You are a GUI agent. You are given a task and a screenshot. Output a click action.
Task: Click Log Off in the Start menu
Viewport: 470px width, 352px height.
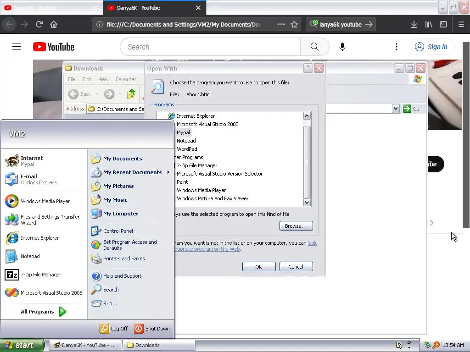(x=114, y=329)
